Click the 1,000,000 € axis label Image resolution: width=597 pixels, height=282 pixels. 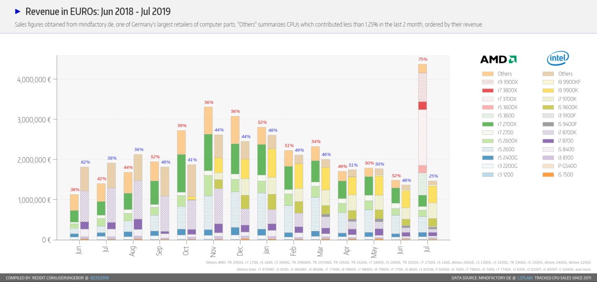[33, 200]
